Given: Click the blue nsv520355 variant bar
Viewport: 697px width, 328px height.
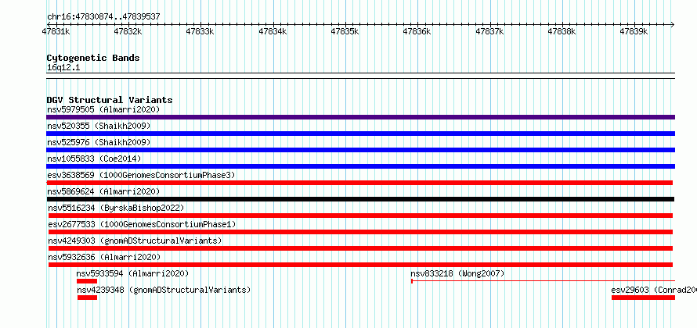Looking at the screenshot, I should coord(360,134).
